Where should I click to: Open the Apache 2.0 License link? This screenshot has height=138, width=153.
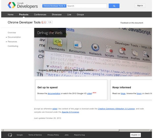70,112
